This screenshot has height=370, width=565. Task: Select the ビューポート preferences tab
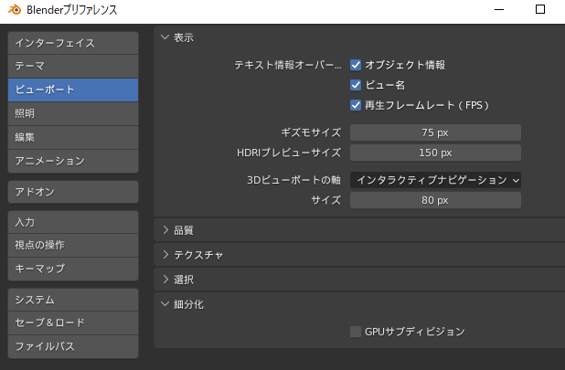pyautogui.click(x=73, y=90)
